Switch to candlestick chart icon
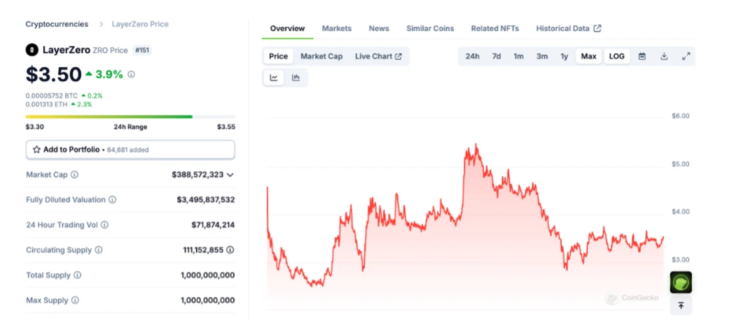This screenshot has width=733, height=320. point(296,78)
